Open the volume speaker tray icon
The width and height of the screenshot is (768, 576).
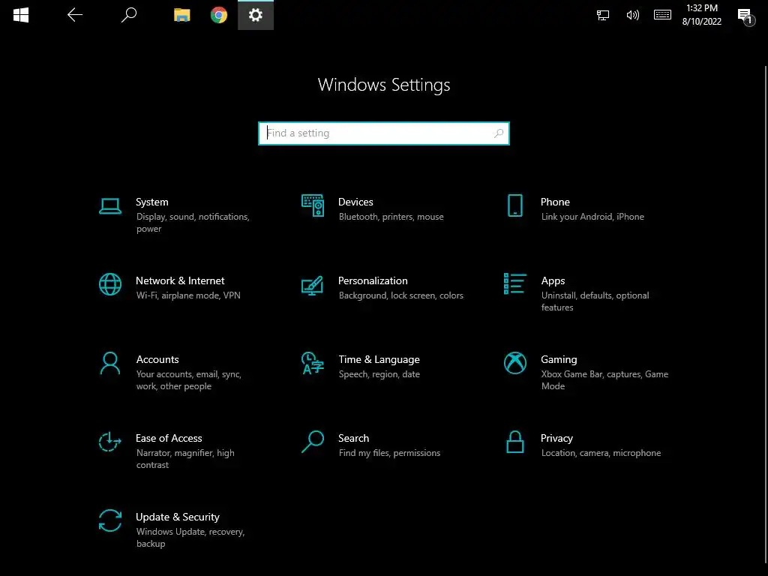633,15
